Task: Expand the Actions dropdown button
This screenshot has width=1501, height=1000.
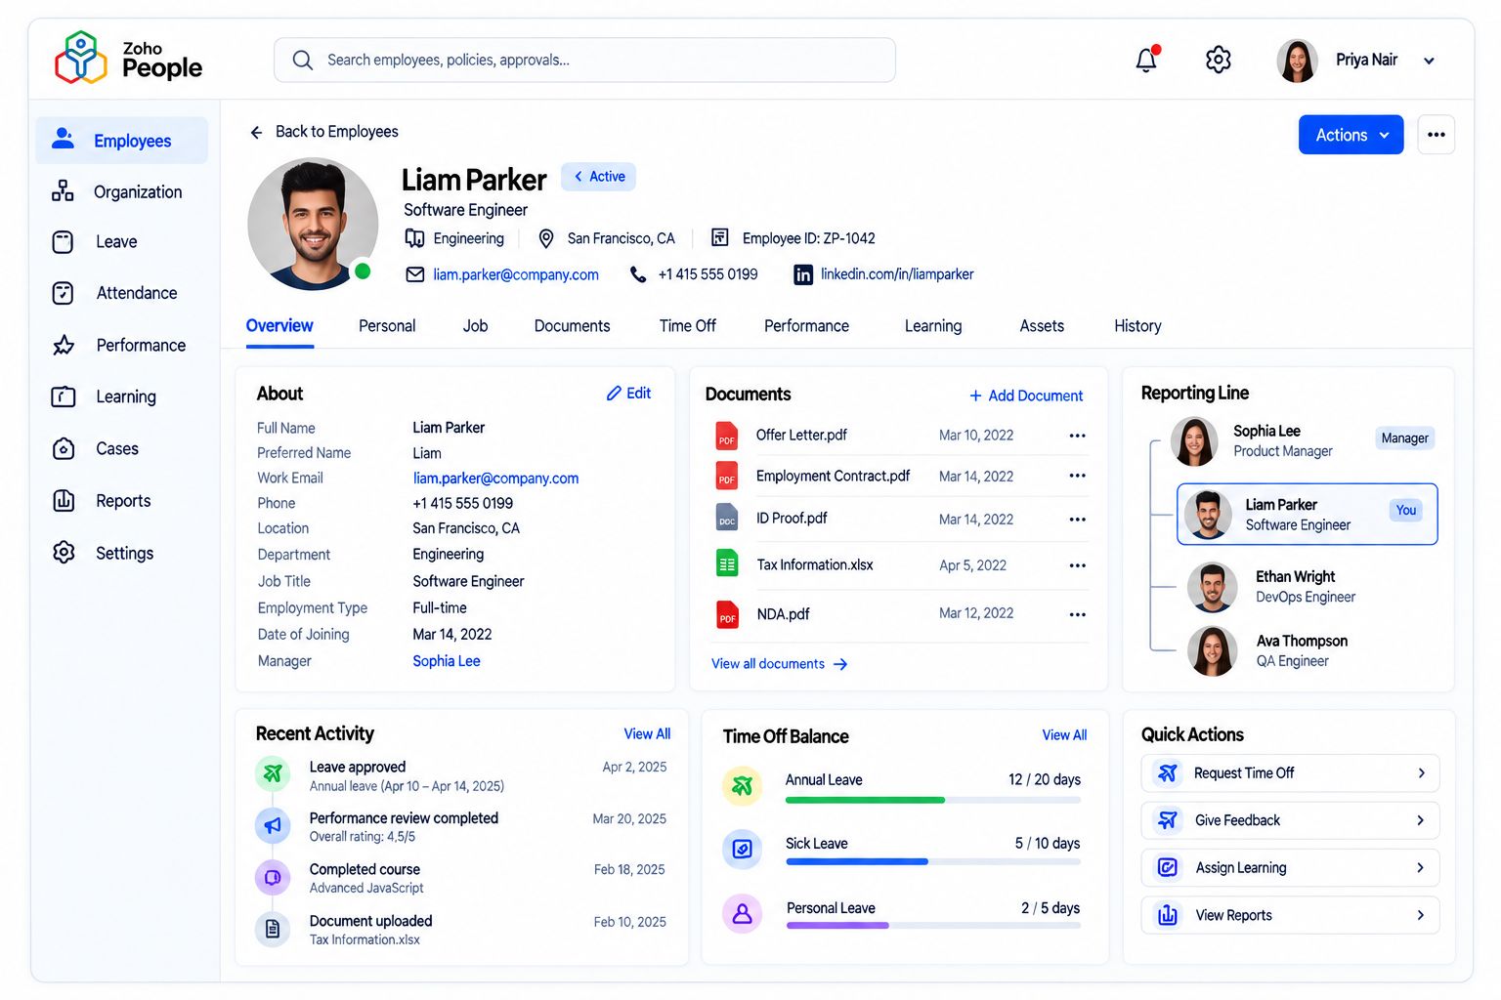Action: coord(1351,135)
